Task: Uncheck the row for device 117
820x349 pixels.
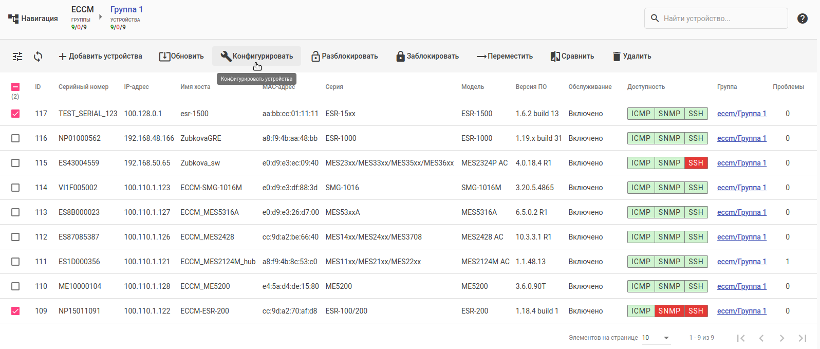Action: (15, 114)
